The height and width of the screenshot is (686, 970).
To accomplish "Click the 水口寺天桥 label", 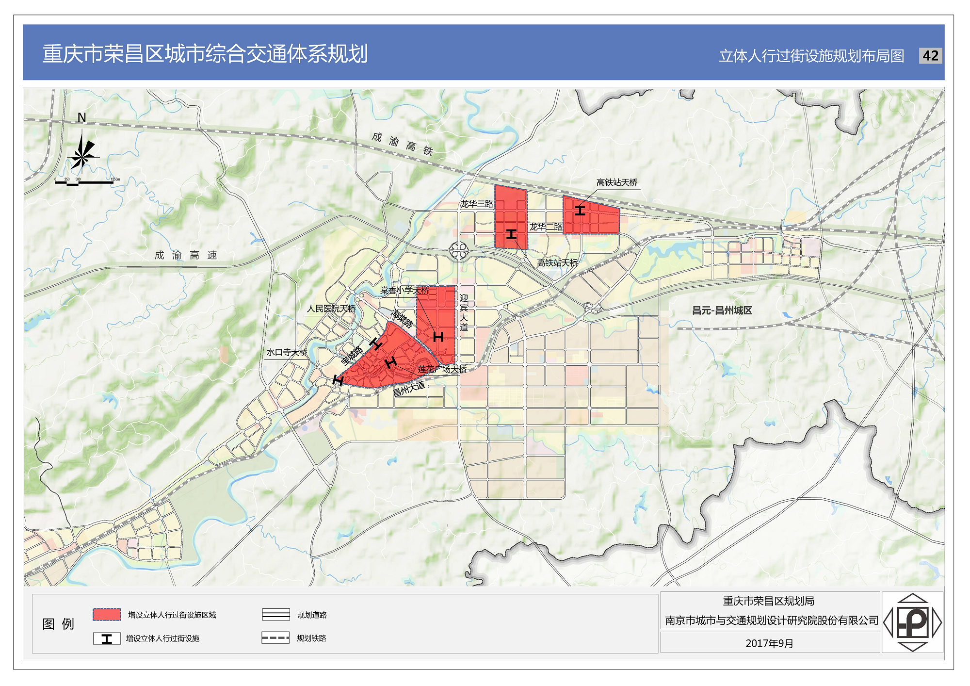I will 287,352.
